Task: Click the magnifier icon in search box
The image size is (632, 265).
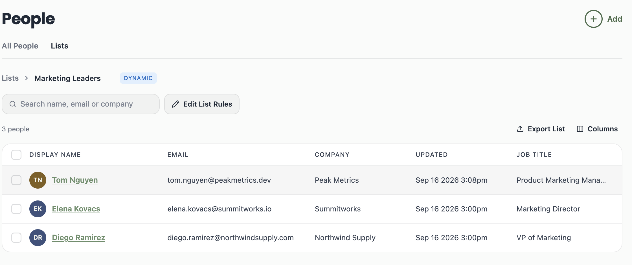Action: coord(13,104)
